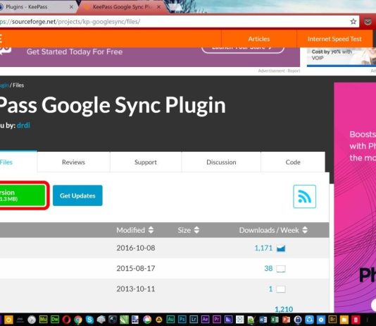The image size is (376, 326).
Task: Switch to Google Chrome in the taskbar
Action: pyautogui.click(x=78, y=320)
